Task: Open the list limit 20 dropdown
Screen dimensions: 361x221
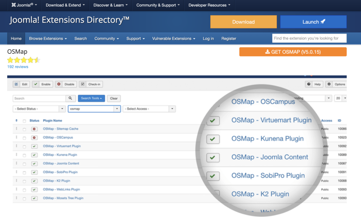Action: click(340, 98)
